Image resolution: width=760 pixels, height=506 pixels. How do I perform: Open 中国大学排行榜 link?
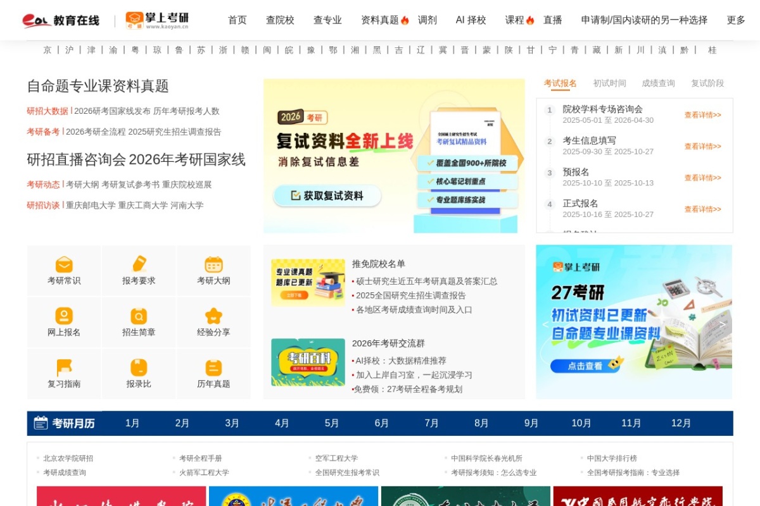coord(612,459)
